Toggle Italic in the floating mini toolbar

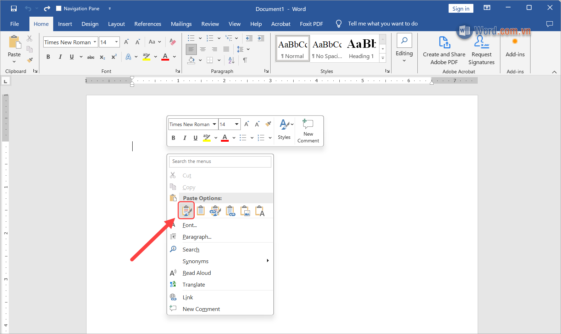pyautogui.click(x=184, y=138)
